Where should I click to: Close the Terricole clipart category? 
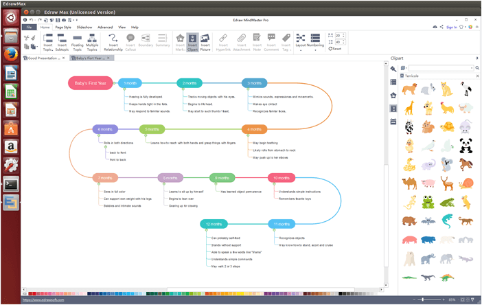point(477,76)
